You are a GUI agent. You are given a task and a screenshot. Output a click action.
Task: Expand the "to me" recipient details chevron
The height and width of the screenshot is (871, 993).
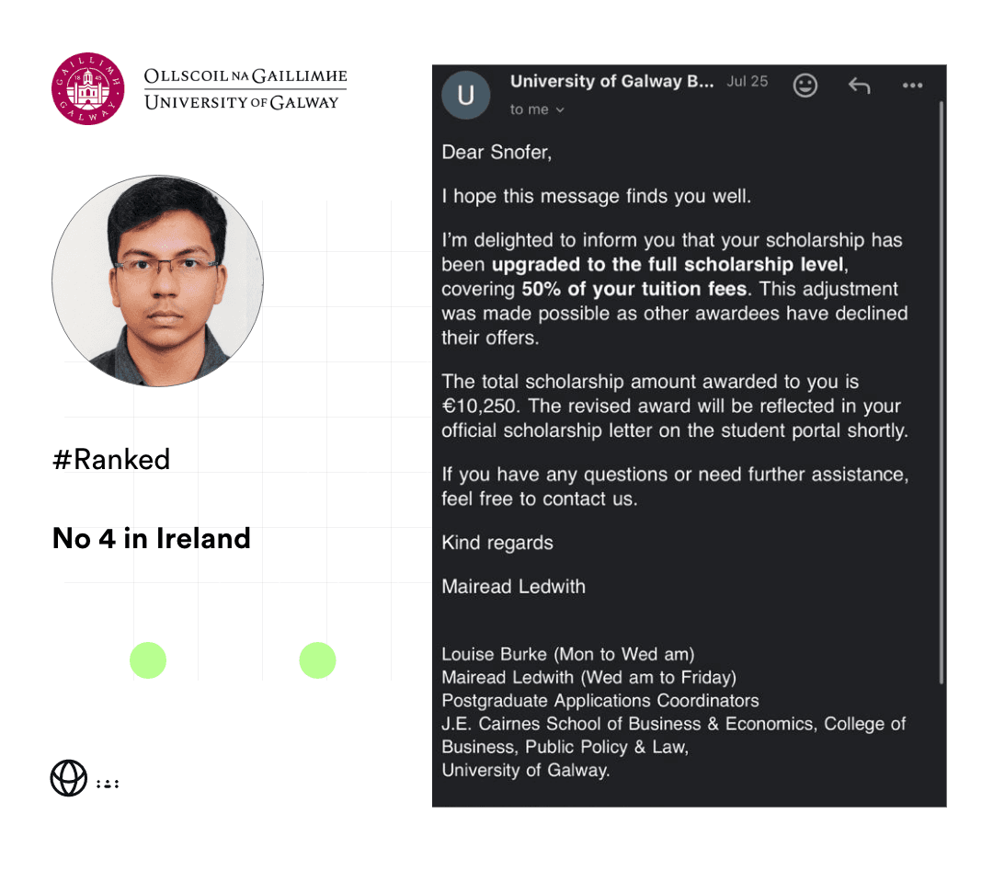(x=560, y=109)
